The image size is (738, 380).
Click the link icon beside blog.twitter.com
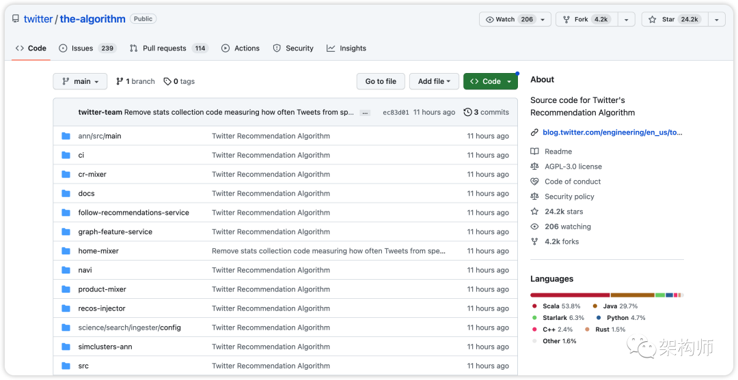tap(534, 132)
